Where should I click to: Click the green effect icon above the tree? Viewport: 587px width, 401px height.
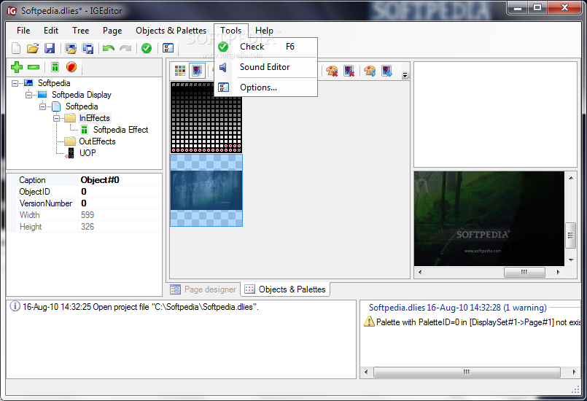55,67
